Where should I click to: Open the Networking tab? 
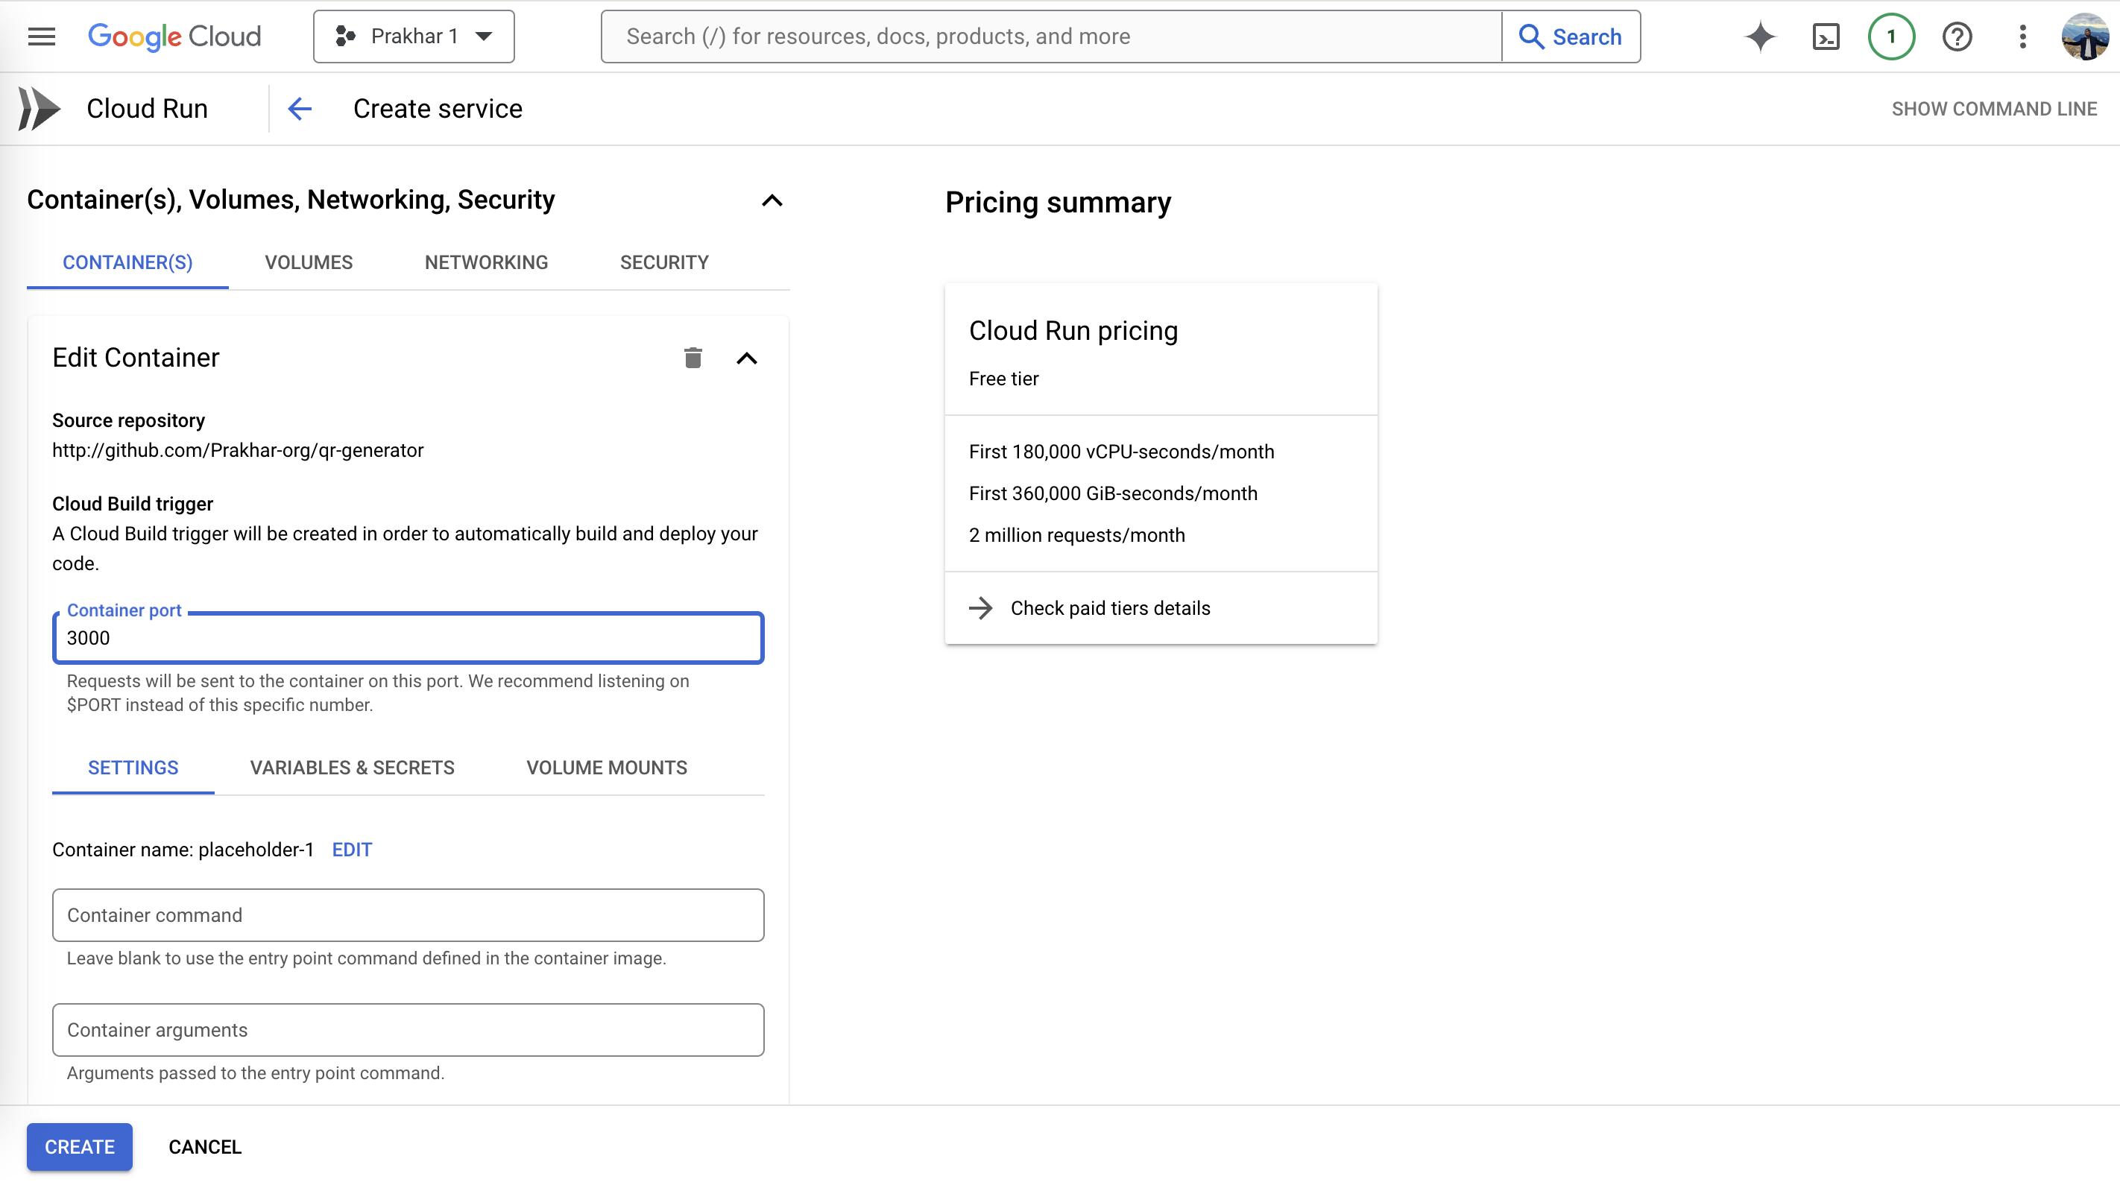485,262
